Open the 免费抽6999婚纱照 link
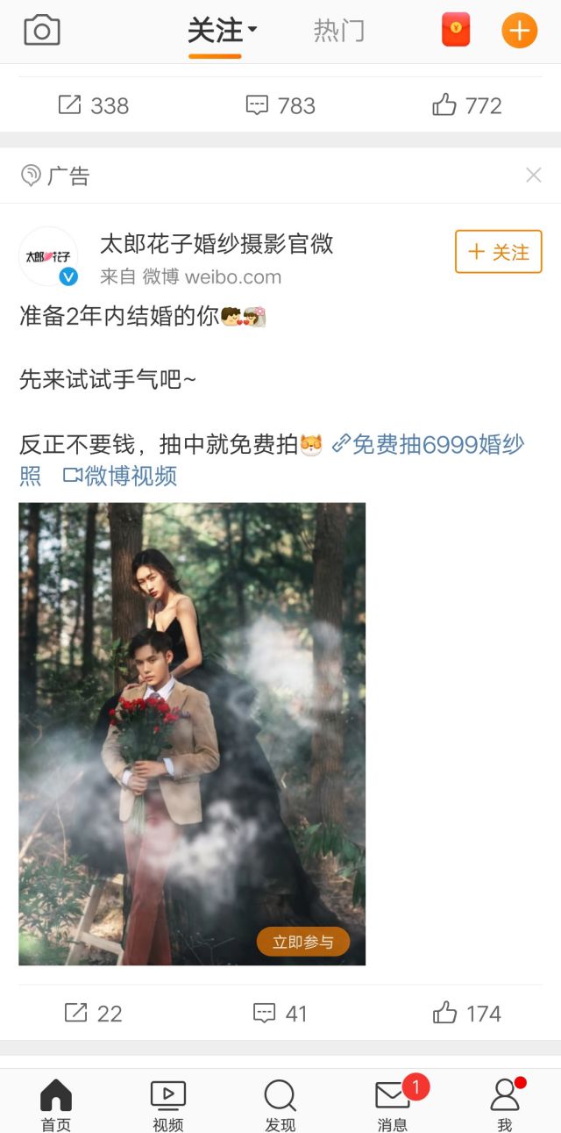Image resolution: width=561 pixels, height=1133 pixels. pyautogui.click(x=428, y=459)
